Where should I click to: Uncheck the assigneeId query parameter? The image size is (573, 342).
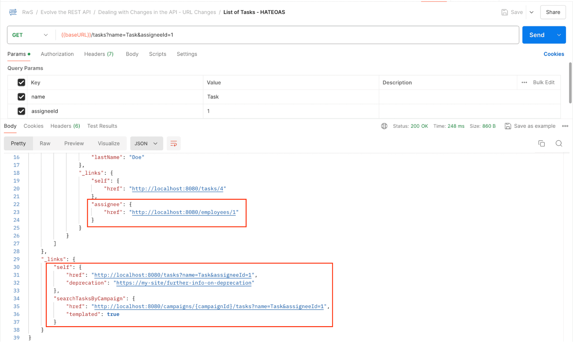point(21,111)
